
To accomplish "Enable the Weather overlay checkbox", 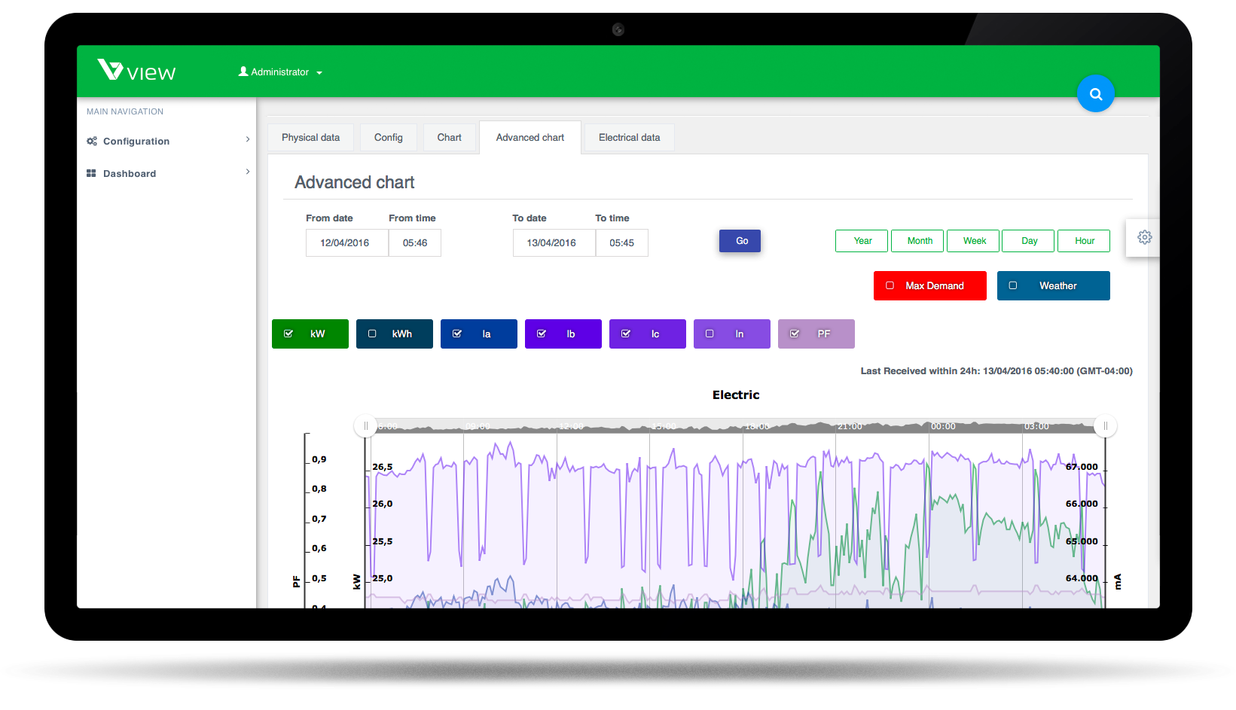I will 1013,286.
